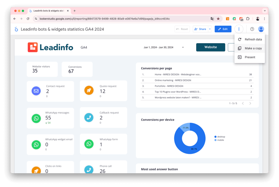The image size is (279, 187).
Task: Open the date range dropdown Jun 1 - Jun 30
Action: point(164,47)
